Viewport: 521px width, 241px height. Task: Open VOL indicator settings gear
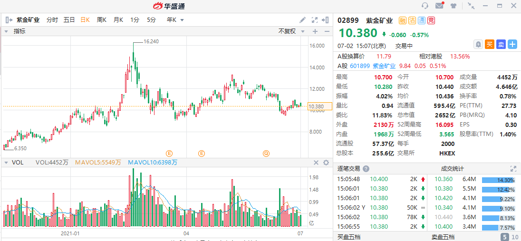pos(326,163)
